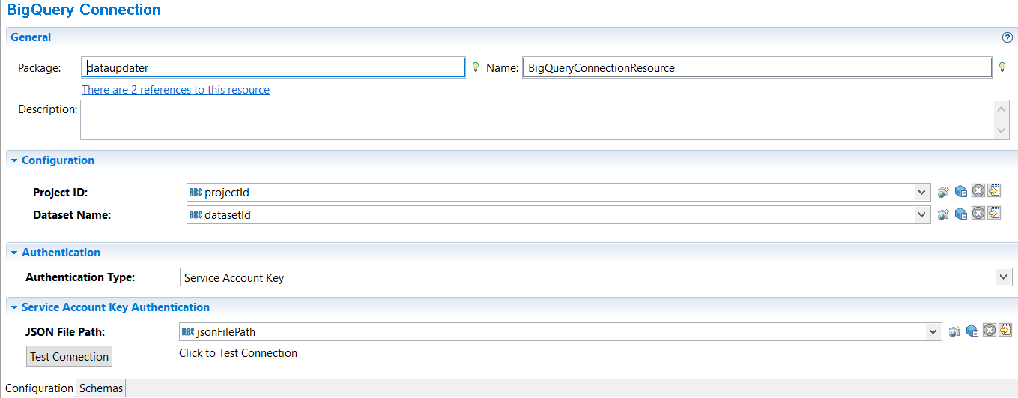1018x398 pixels.
Task: Click the 'JSON File Path:' label
Action: (x=65, y=331)
